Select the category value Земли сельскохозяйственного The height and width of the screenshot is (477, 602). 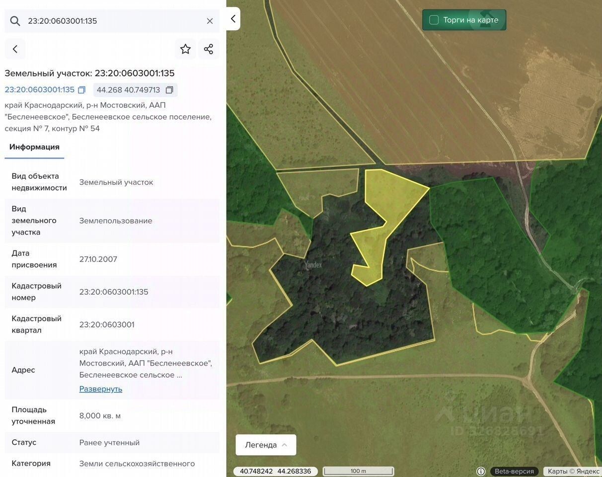point(137,464)
